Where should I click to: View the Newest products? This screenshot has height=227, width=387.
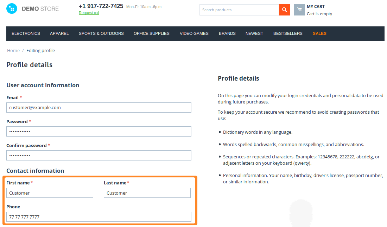pyautogui.click(x=254, y=33)
